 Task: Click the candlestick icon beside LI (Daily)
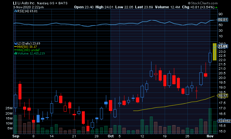[x=16, y=44]
